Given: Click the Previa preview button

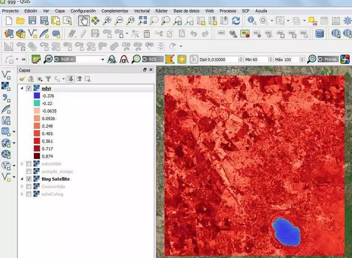Looking at the screenshot, I should tap(329, 59).
